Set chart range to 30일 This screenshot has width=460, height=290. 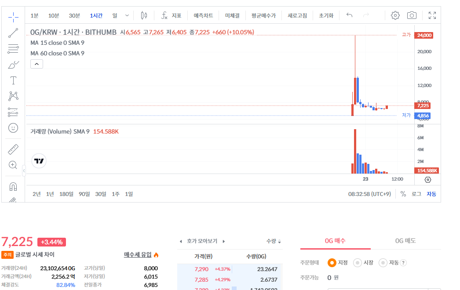pyautogui.click(x=101, y=194)
